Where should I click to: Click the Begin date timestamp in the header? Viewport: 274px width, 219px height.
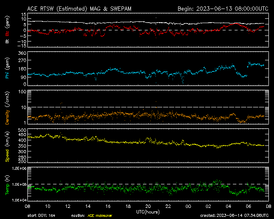click(x=223, y=9)
